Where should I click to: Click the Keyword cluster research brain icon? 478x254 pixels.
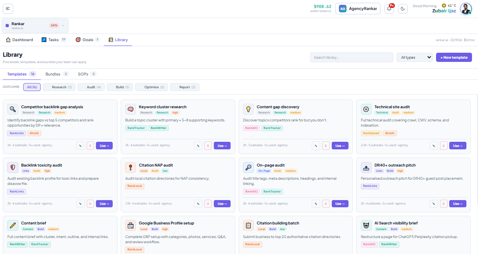(x=130, y=109)
